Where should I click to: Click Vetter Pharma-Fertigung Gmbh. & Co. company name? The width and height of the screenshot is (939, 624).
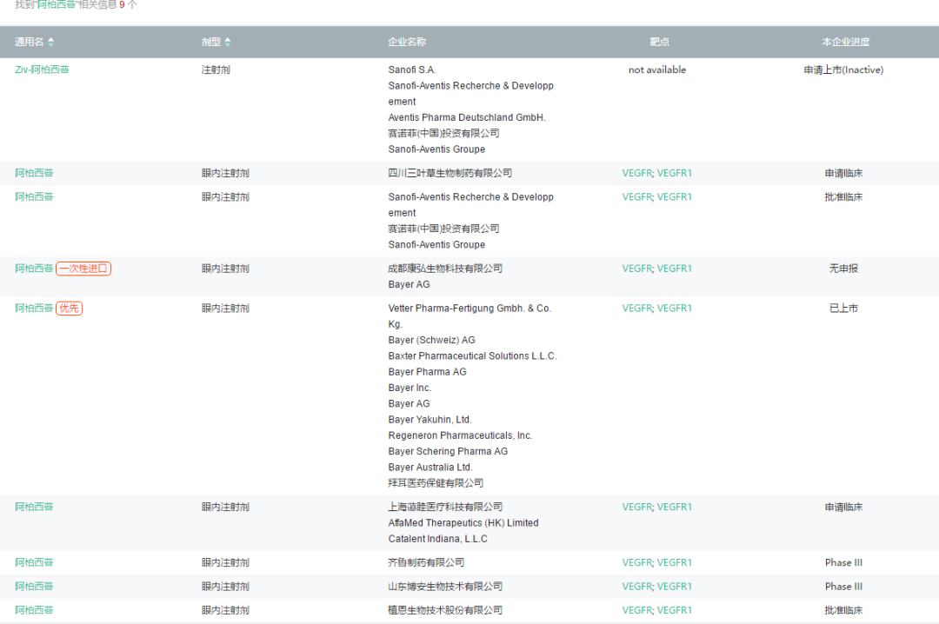[469, 308]
